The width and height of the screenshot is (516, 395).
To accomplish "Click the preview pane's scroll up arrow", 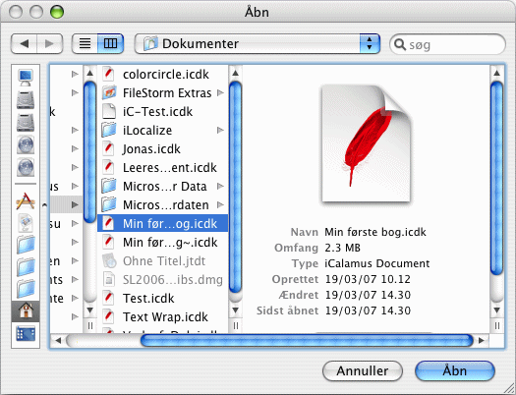I will (x=497, y=74).
